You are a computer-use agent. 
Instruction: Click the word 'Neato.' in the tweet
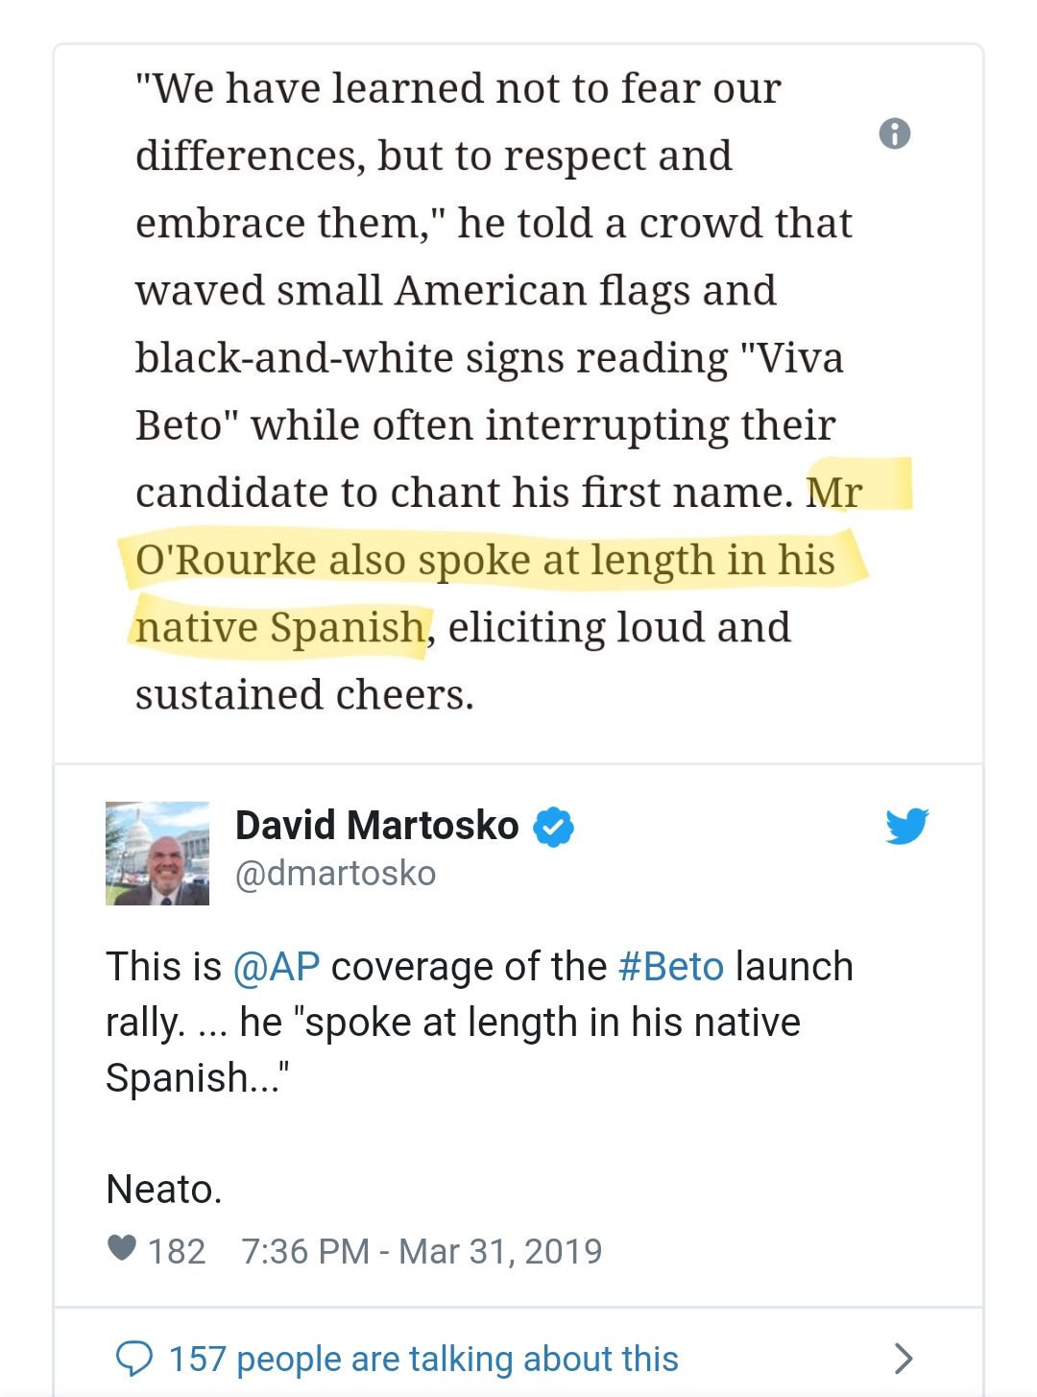pyautogui.click(x=164, y=1190)
